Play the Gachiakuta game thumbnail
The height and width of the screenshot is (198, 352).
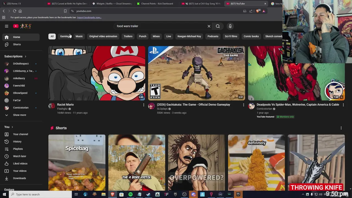coord(197,73)
